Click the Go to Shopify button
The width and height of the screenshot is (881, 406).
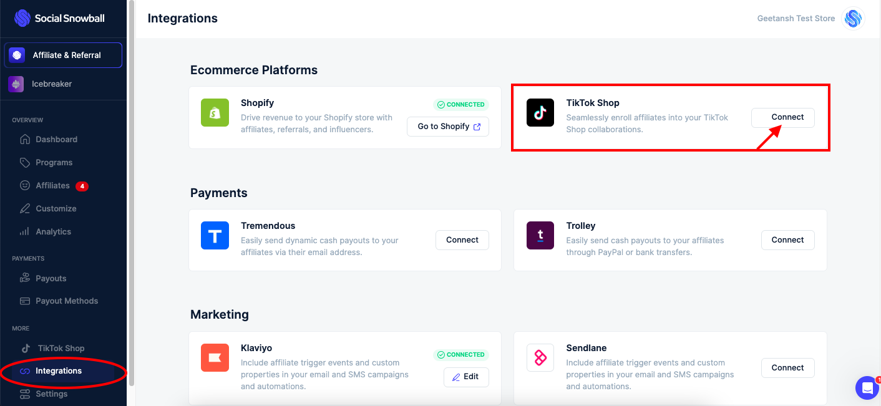click(x=448, y=126)
